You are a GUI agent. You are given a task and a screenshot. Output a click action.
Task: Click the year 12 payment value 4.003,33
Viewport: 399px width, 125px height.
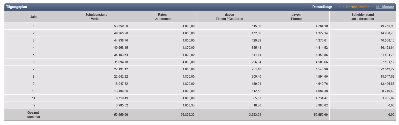point(188,105)
